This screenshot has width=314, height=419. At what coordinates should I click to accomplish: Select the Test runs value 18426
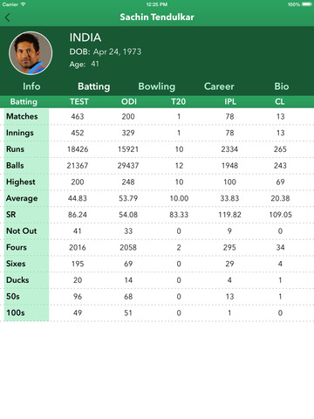[78, 149]
